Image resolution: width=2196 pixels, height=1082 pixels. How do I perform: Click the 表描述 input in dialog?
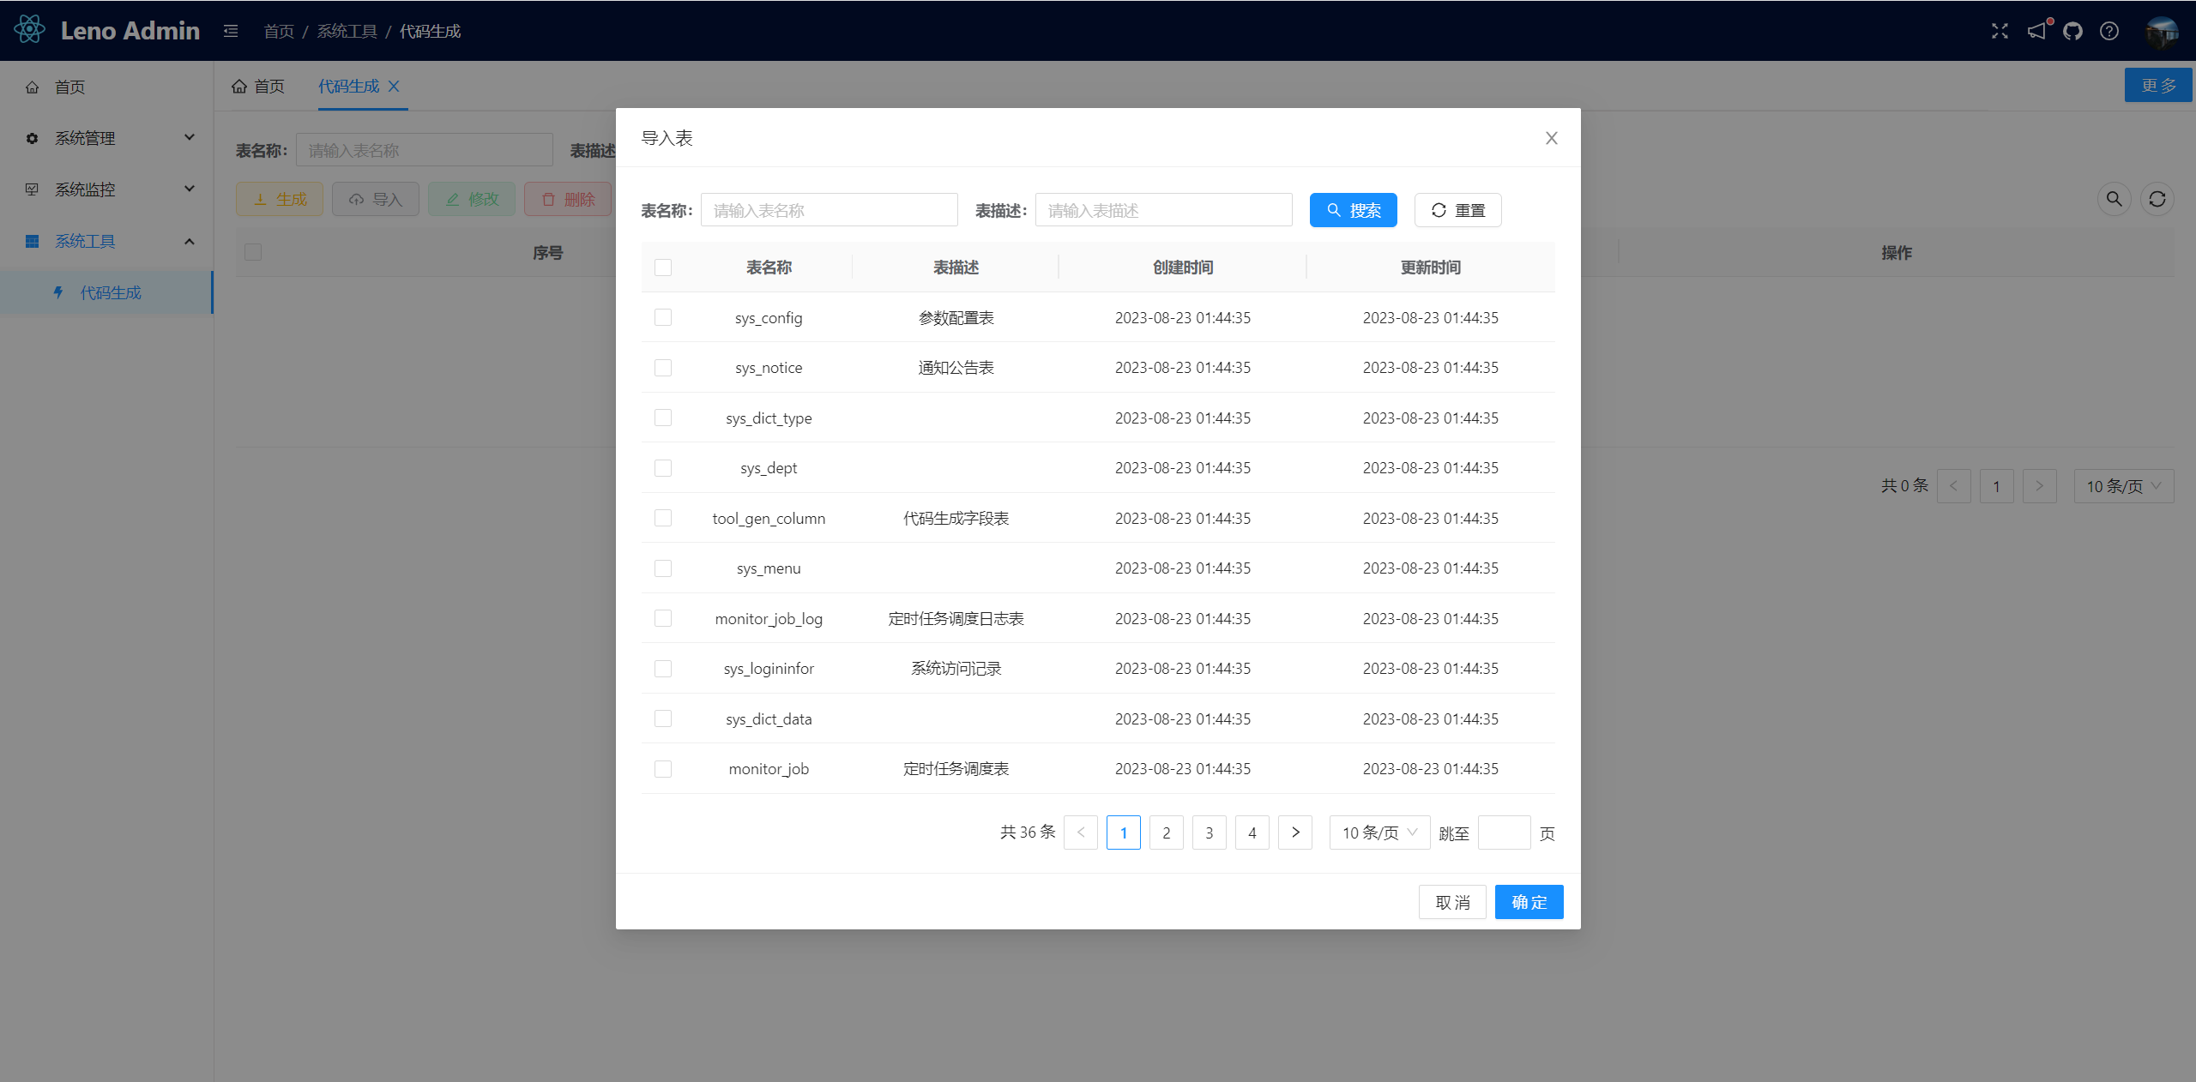[1163, 211]
